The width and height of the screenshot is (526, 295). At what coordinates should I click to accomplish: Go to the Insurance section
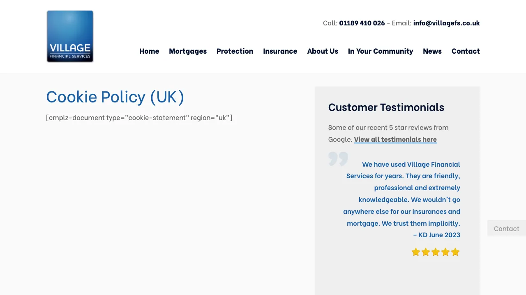[280, 51]
